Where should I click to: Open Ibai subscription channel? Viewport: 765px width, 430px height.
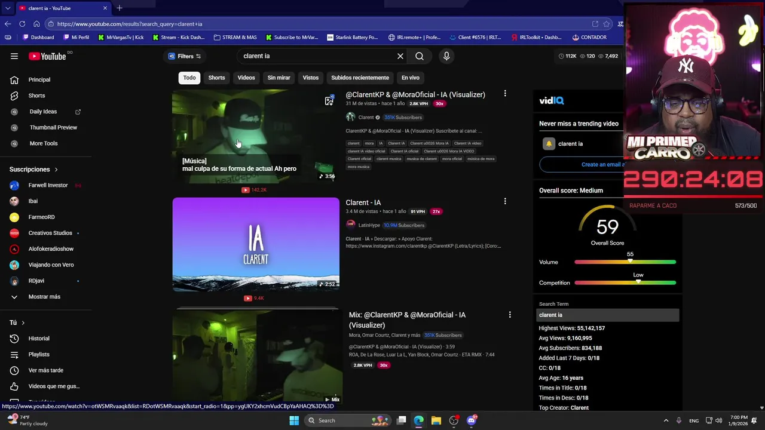coord(33,201)
